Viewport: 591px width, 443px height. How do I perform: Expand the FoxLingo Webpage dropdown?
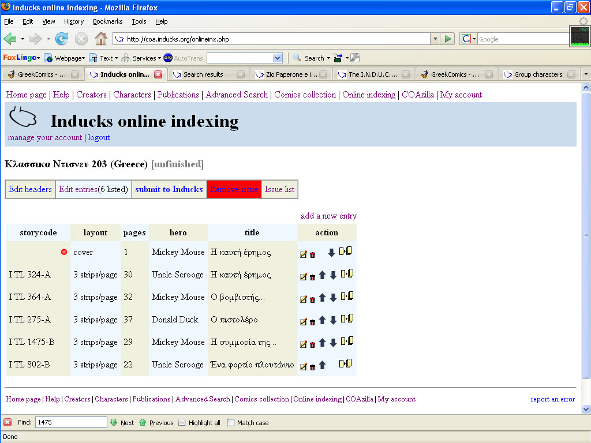point(64,58)
